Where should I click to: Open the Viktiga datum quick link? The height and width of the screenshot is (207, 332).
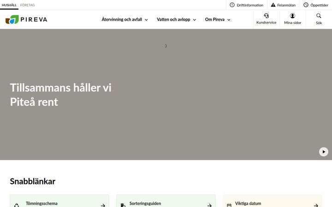tap(273, 201)
